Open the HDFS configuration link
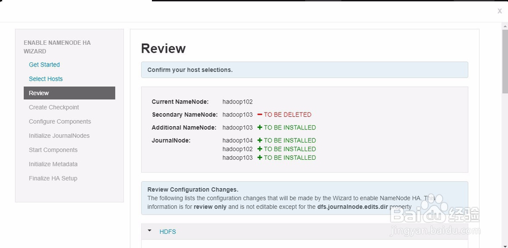The image size is (508, 248). (168, 232)
